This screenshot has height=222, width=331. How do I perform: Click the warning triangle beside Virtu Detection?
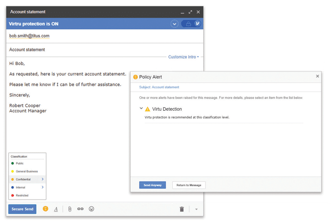click(147, 109)
